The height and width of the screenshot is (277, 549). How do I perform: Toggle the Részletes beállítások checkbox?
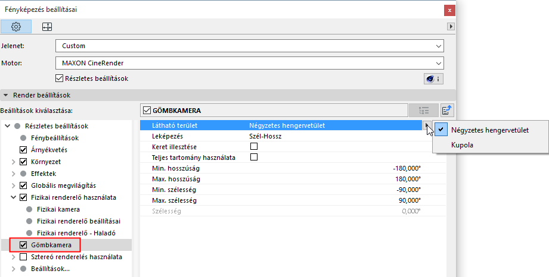pyautogui.click(x=59, y=78)
